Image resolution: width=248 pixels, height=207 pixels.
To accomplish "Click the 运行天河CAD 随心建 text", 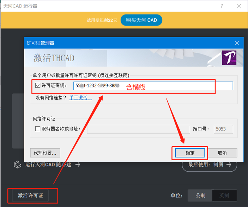I will tap(48, 165).
